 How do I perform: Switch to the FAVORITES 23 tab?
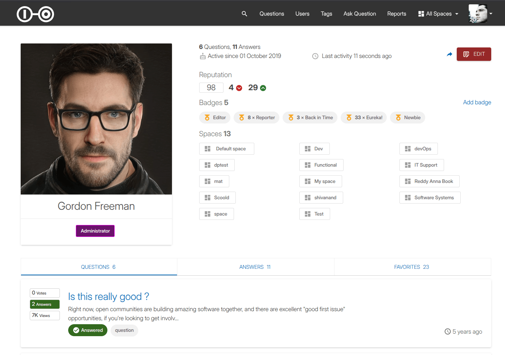[412, 267]
